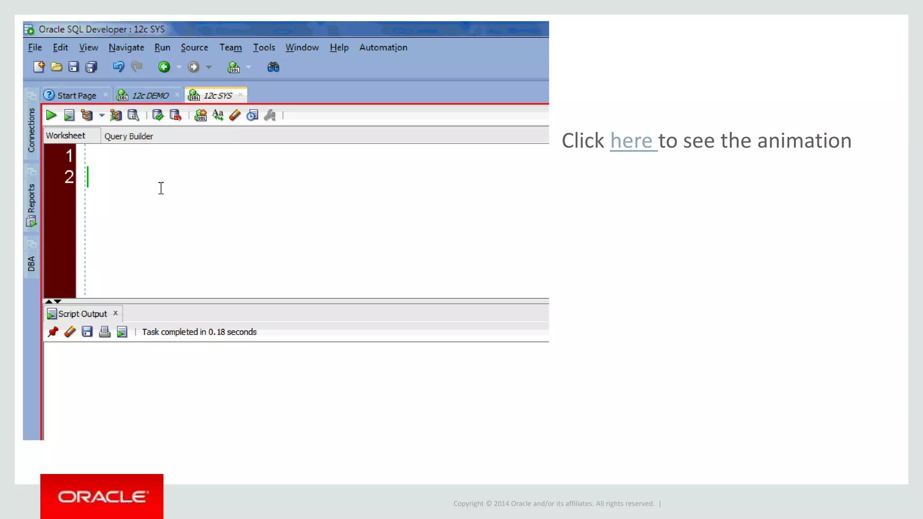This screenshot has width=923, height=519.
Task: Click the New file icon in main toolbar
Action: (39, 67)
